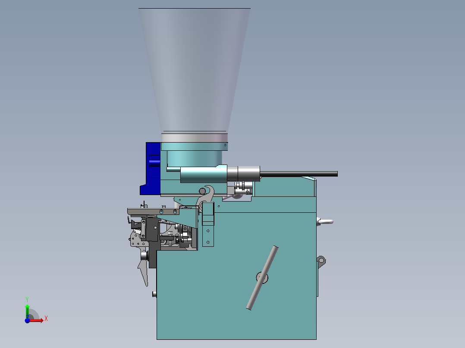Screen dimensions: 465x348
Task: Select the large gray conical hopper
Action: (194, 71)
